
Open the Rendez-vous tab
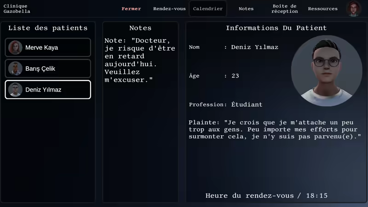(x=169, y=9)
